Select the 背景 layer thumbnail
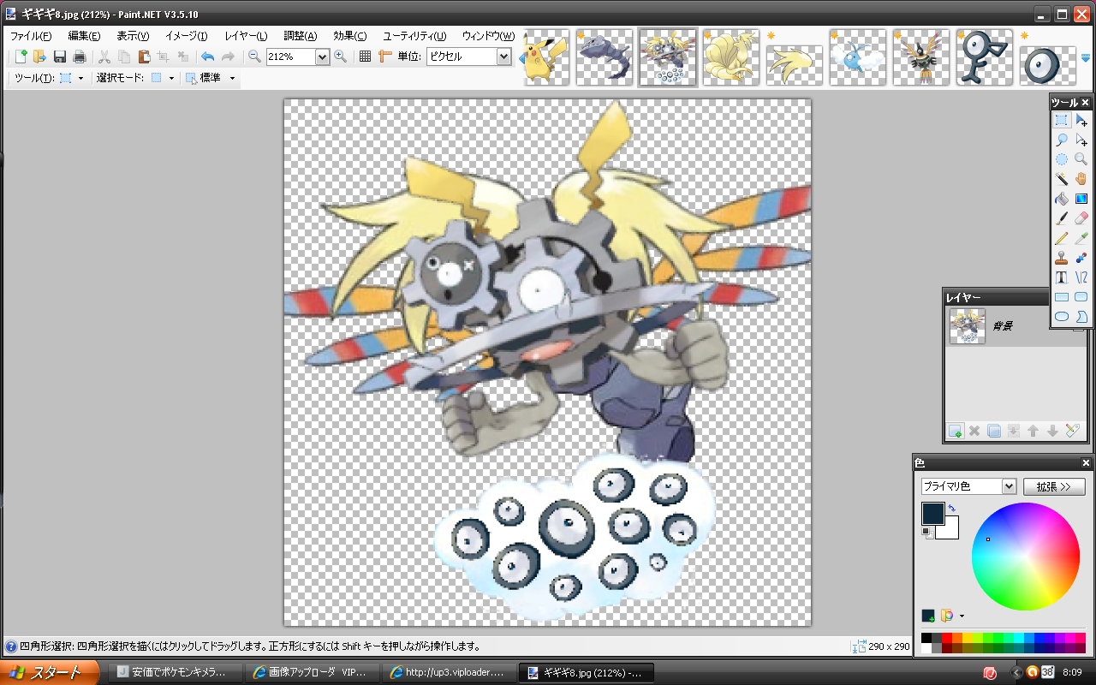 point(968,326)
